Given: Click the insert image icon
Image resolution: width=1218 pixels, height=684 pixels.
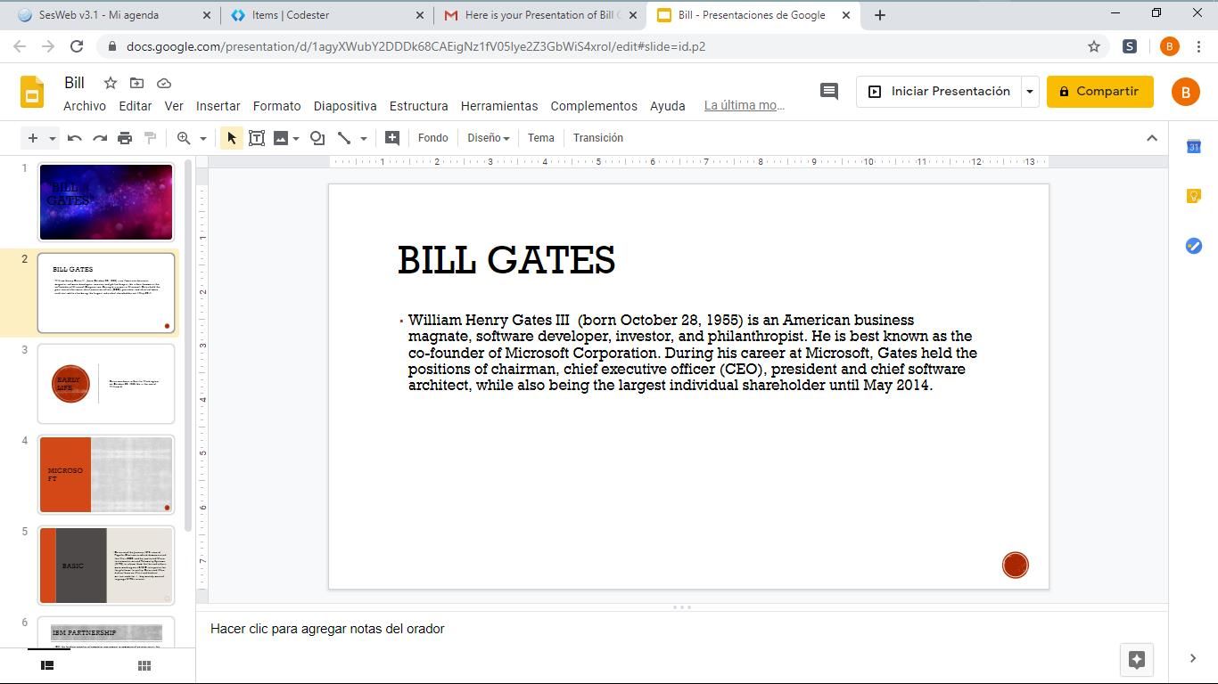Looking at the screenshot, I should coord(280,138).
